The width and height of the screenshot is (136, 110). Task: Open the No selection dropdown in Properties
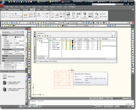[x=9, y=32]
